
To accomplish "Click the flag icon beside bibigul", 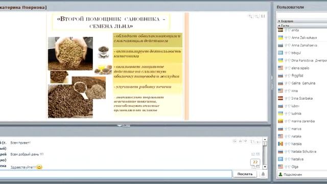I will [281, 53].
